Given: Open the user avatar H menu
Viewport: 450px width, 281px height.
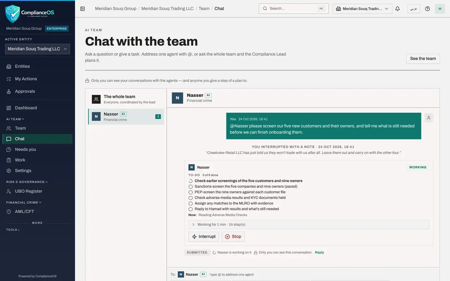Looking at the screenshot, I should (440, 9).
